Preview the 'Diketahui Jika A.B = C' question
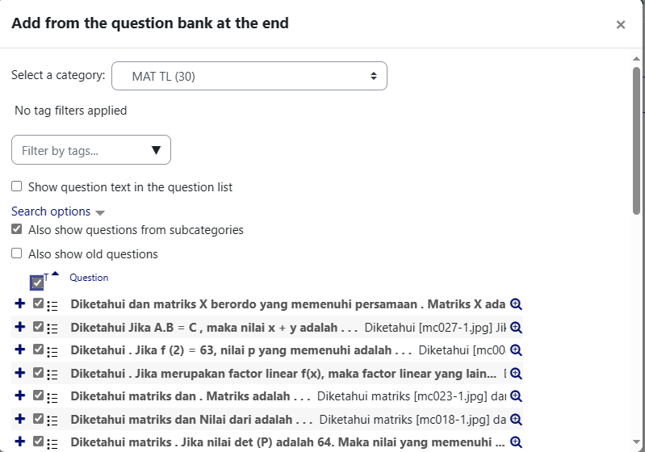The image size is (645, 452). click(x=516, y=328)
